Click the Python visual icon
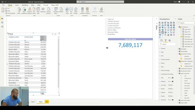 [171, 32]
